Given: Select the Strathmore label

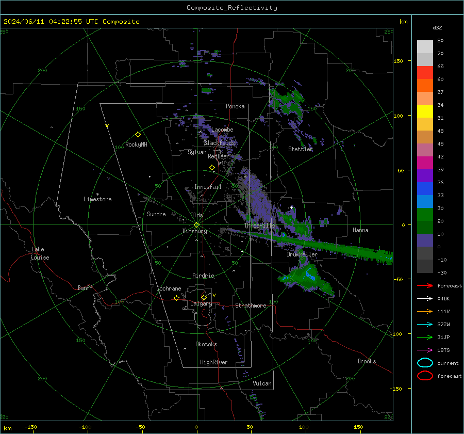Looking at the screenshot, I should (x=251, y=306).
